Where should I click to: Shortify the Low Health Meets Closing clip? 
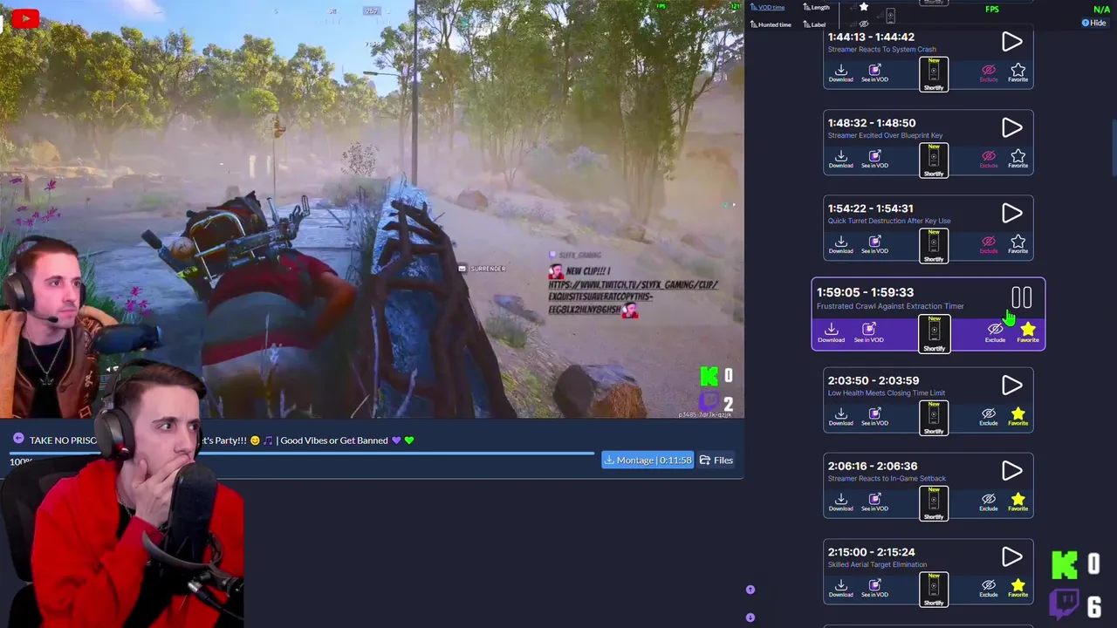[x=934, y=418]
